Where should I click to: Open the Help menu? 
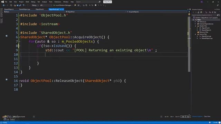coord(72,2)
